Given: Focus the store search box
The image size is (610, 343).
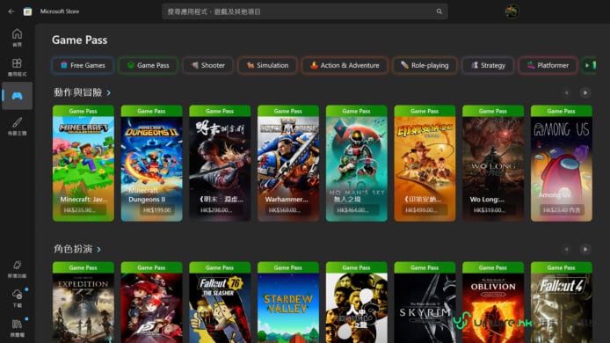Looking at the screenshot, I should (305, 11).
